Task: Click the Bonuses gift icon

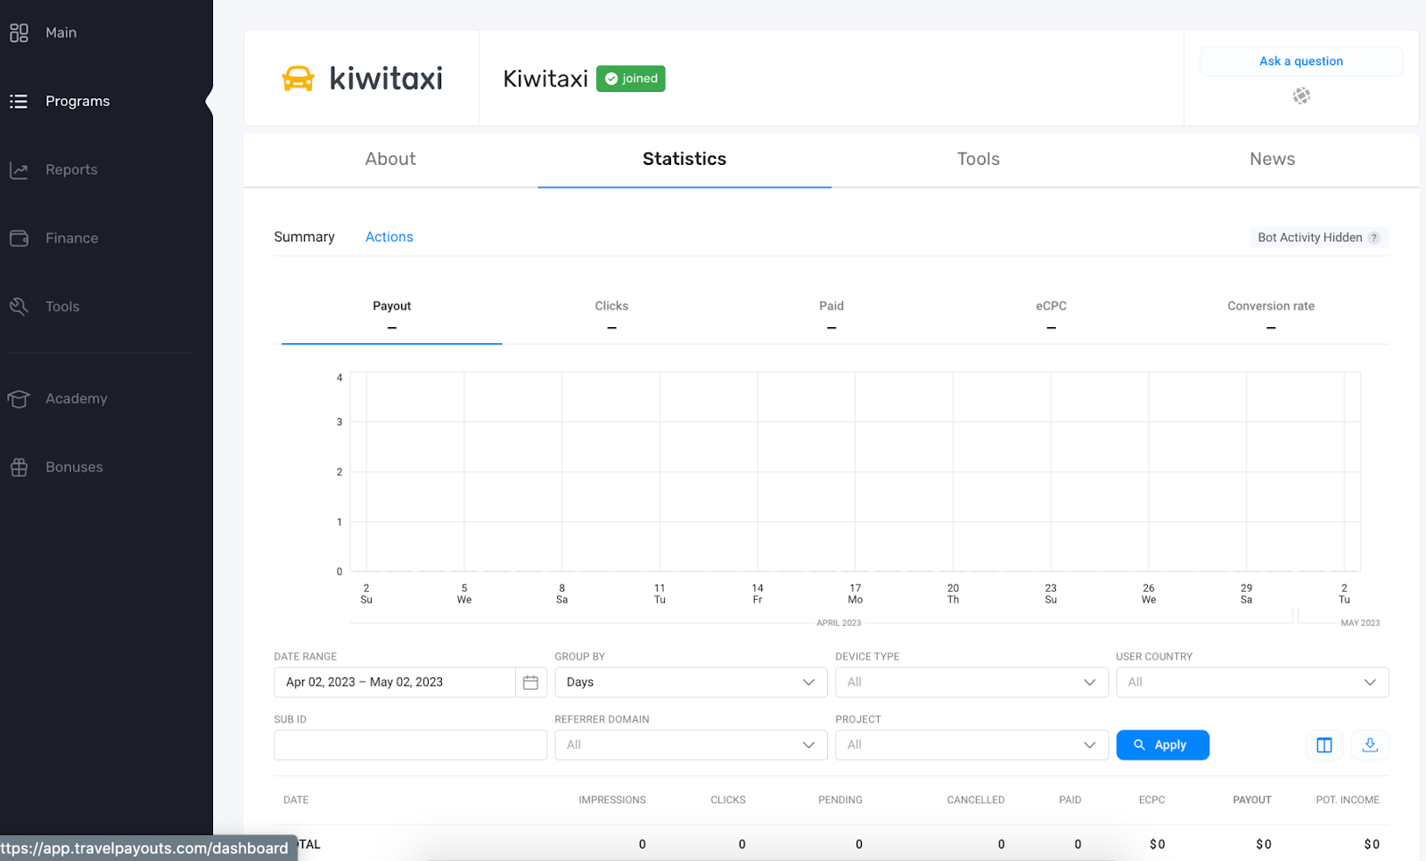Action: [x=19, y=467]
